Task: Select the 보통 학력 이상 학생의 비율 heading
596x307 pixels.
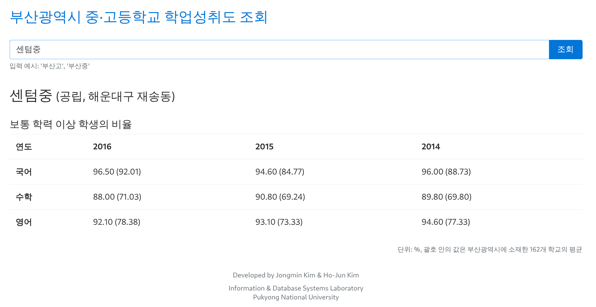Action: (71, 124)
